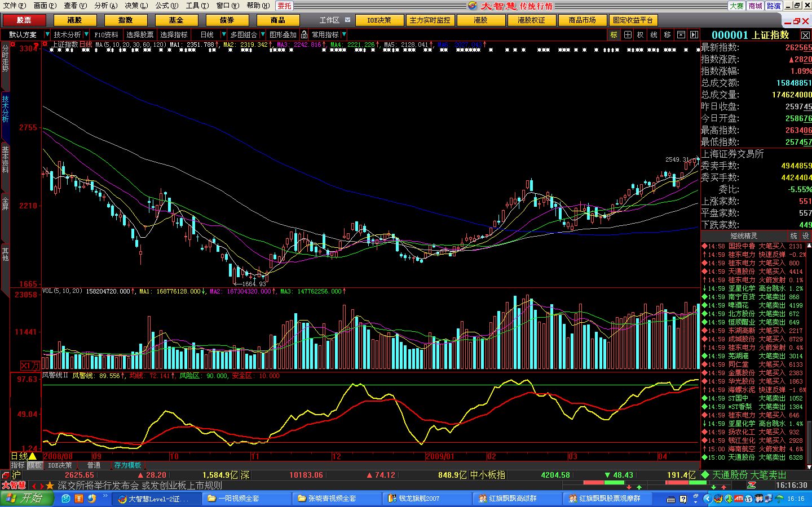Screen dimensions: 812x507
Task: Click the DDE决策 yellow toolbar button
Action: (379, 20)
